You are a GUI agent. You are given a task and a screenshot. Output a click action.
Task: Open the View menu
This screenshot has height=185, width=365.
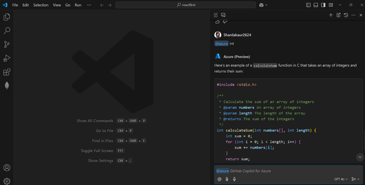point(57,5)
